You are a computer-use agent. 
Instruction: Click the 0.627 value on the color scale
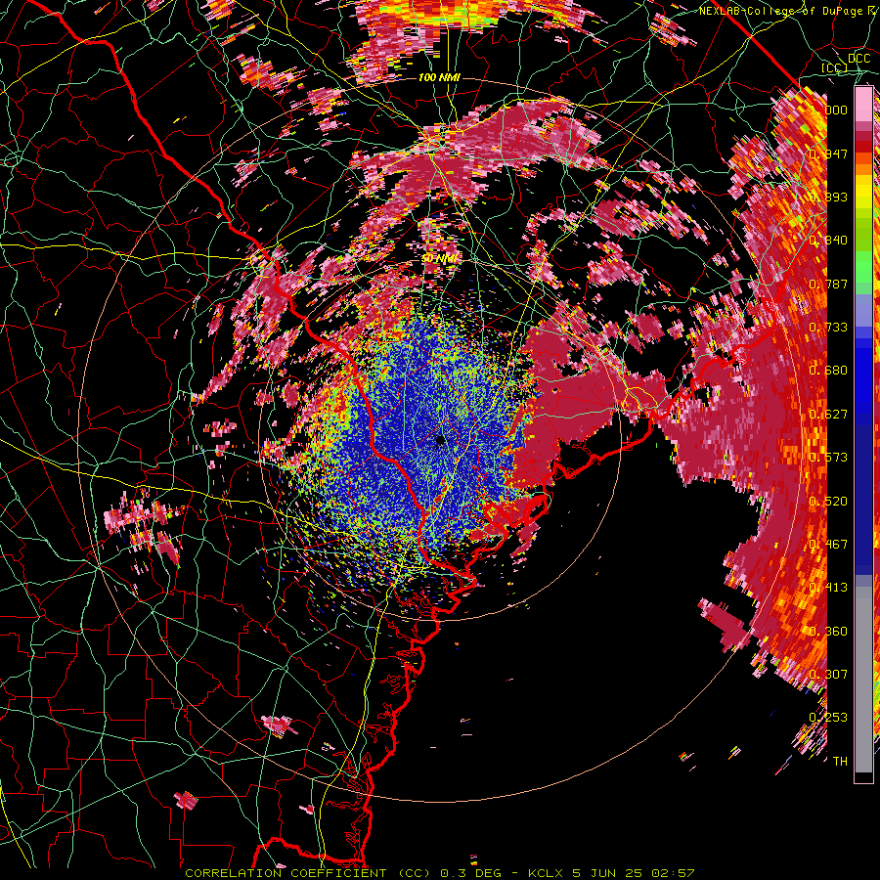pos(828,415)
